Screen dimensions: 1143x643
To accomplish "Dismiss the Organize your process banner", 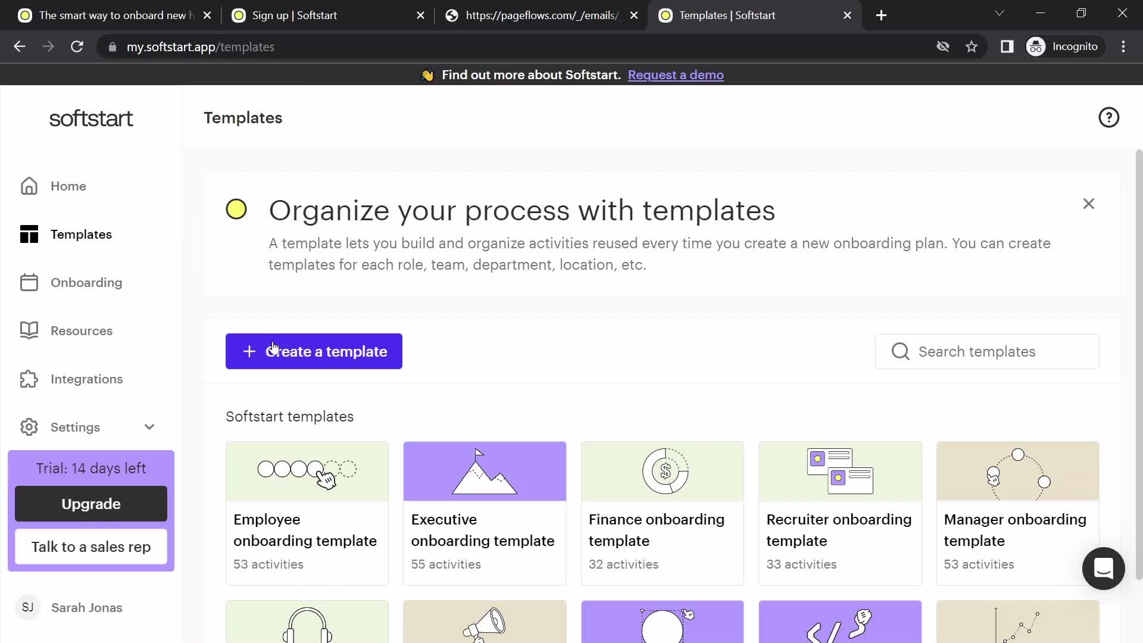I will tap(1088, 204).
